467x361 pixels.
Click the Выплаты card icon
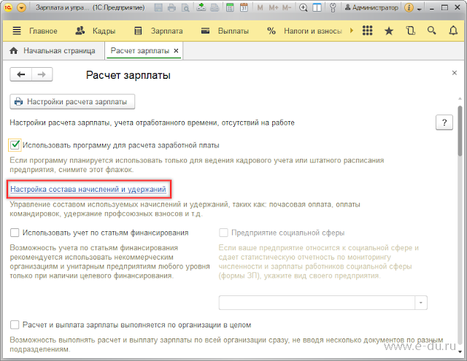tap(205, 31)
